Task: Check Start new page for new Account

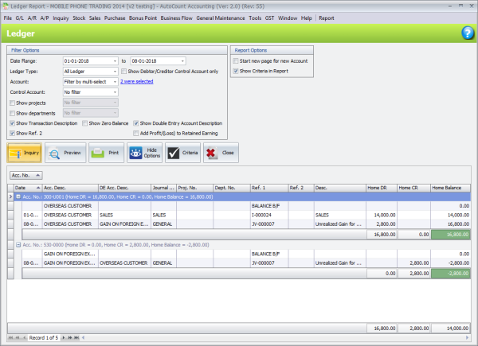Action: tap(236, 61)
